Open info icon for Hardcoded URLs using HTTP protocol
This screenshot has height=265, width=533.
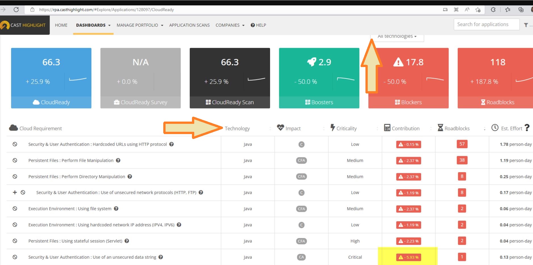pyautogui.click(x=172, y=144)
